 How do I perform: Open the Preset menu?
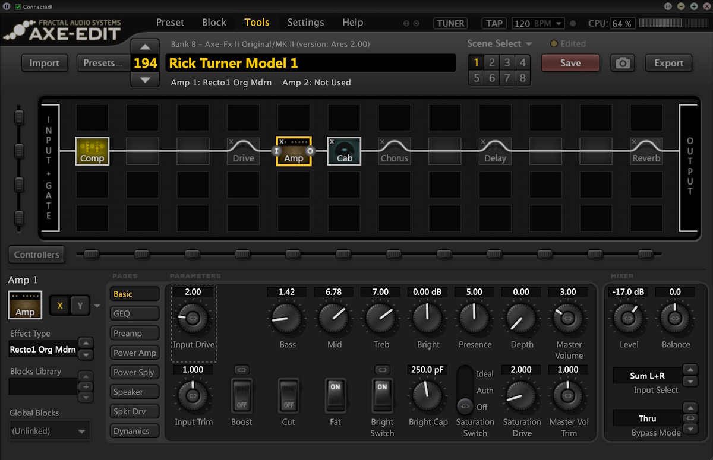[x=170, y=23]
